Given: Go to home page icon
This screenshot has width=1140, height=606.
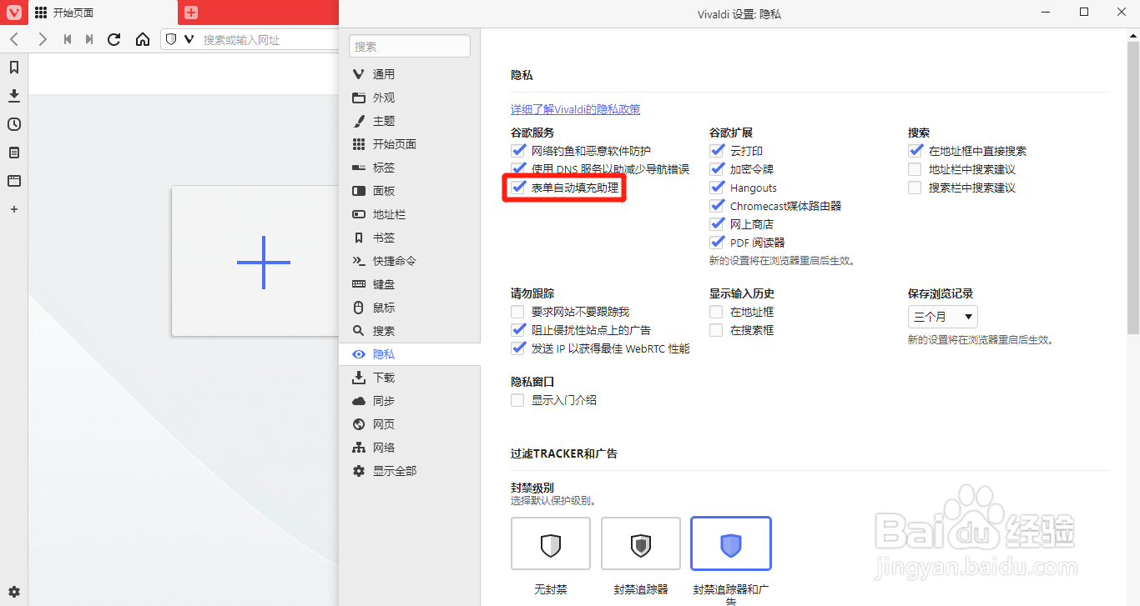Looking at the screenshot, I should [143, 39].
